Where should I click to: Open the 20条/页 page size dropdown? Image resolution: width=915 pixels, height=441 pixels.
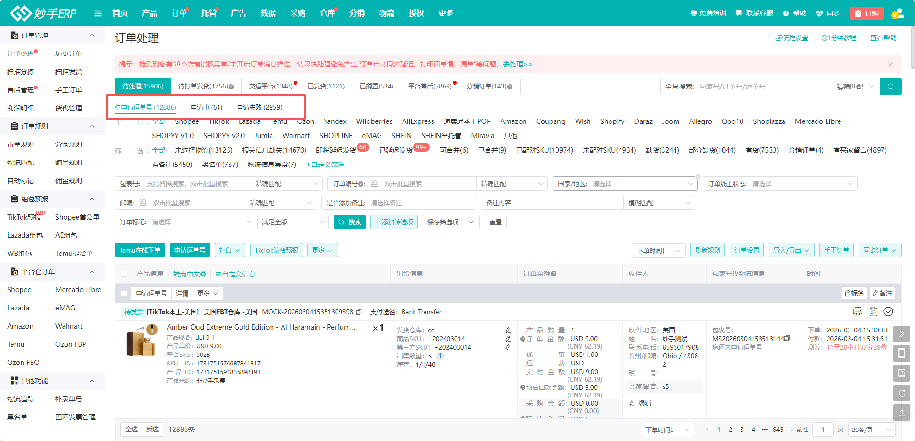pos(871,430)
